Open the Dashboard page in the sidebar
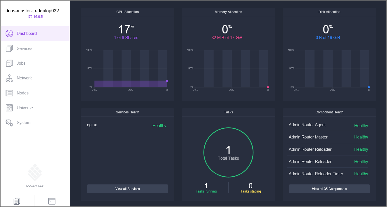The height and width of the screenshot is (207, 387). [x=26, y=33]
